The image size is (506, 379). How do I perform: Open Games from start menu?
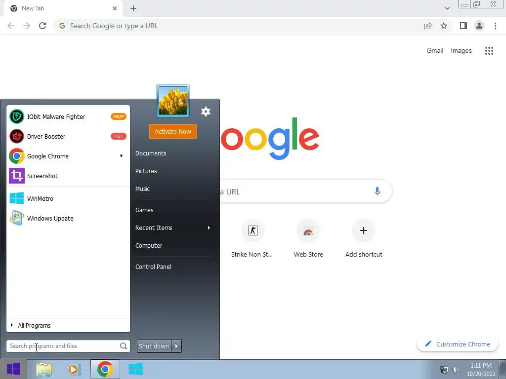(144, 210)
